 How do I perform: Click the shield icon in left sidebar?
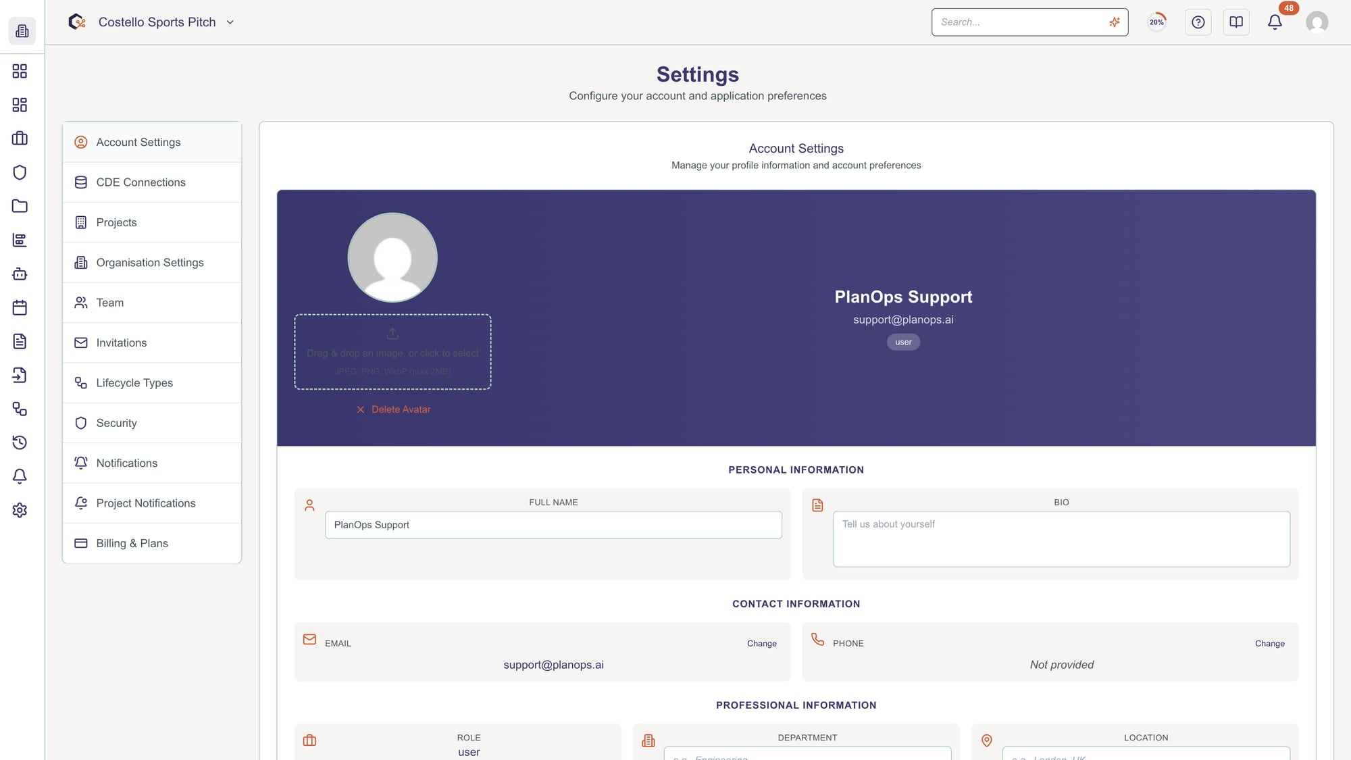pyautogui.click(x=20, y=172)
